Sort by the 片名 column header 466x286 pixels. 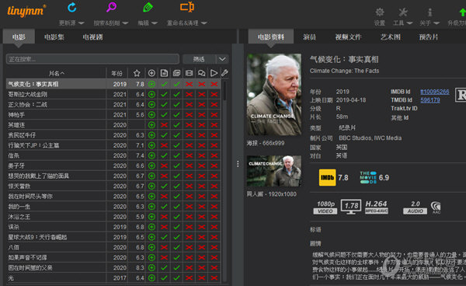pos(56,73)
